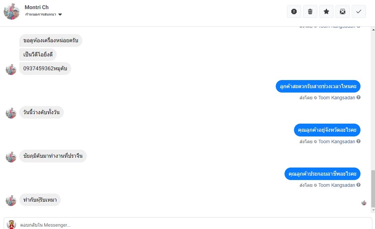Click Montri Ch's profile picture in the header

tap(12, 11)
